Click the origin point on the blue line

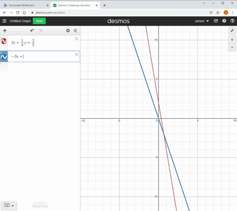[x=158, y=118]
